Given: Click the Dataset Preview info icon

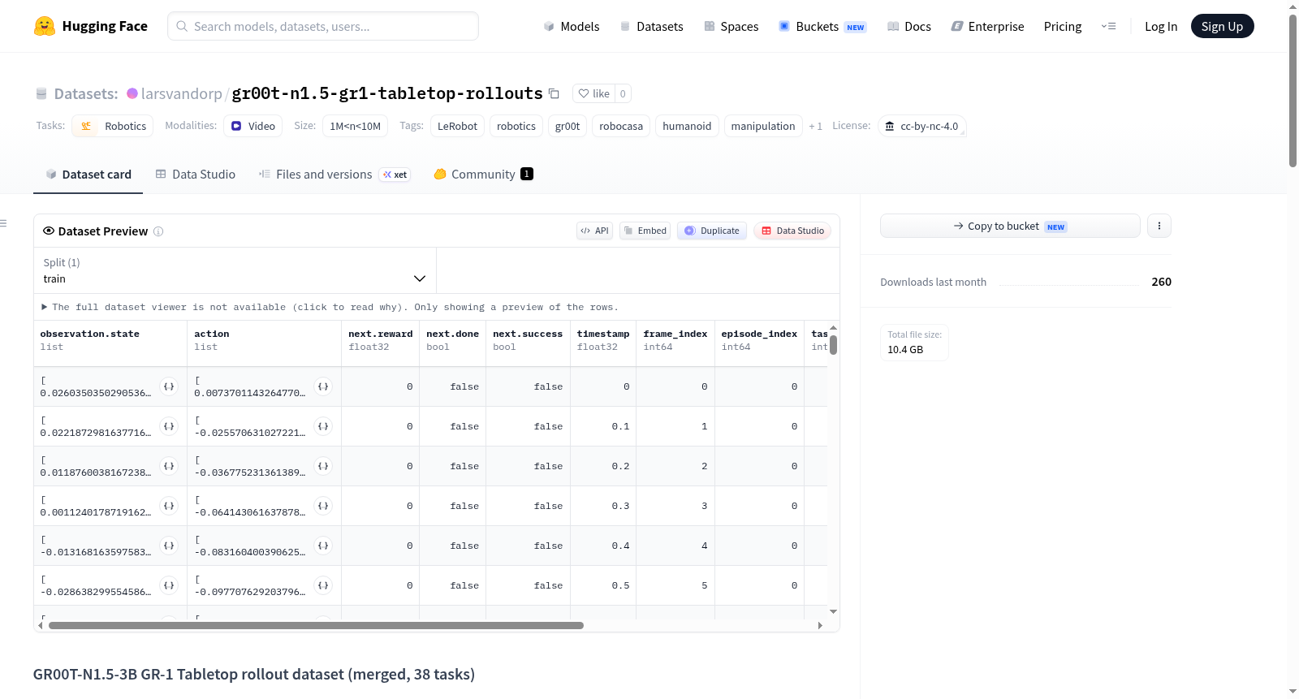Looking at the screenshot, I should coord(158,231).
